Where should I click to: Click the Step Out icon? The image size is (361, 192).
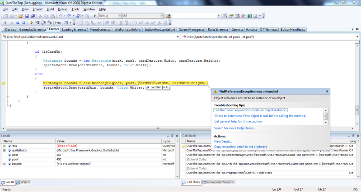coord(50,23)
